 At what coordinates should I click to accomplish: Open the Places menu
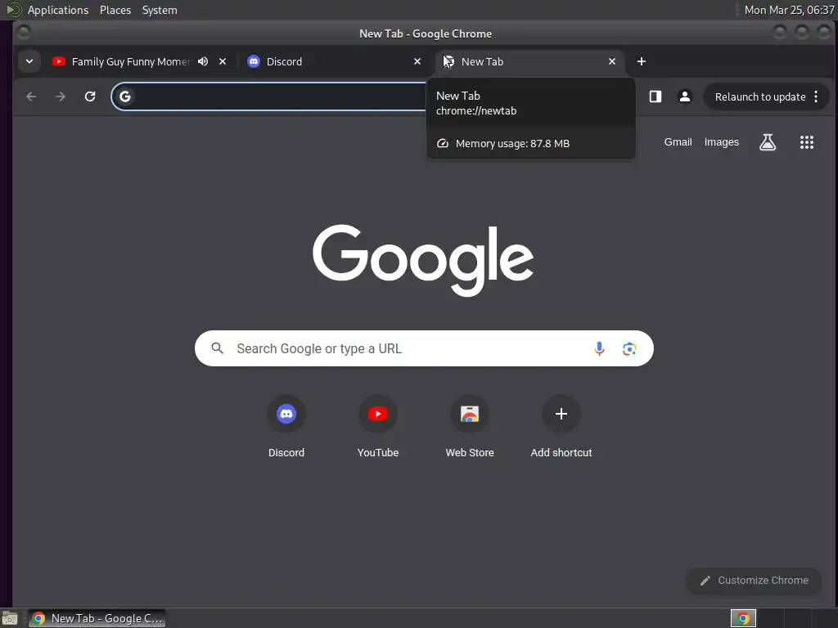click(x=115, y=10)
